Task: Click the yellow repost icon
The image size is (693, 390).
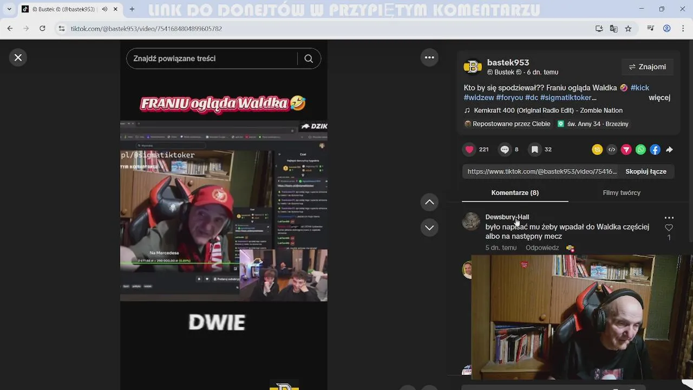Action: click(x=597, y=149)
